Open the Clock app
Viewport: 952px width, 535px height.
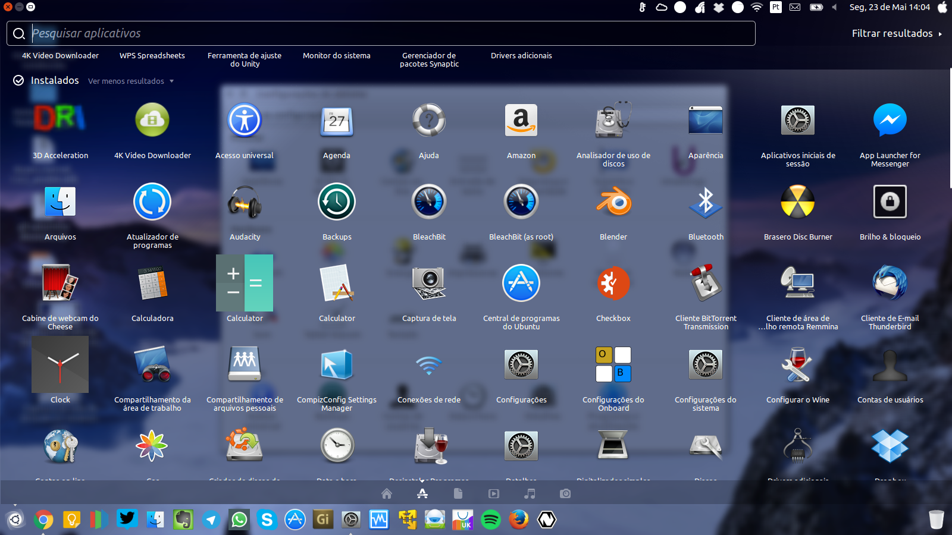60,364
